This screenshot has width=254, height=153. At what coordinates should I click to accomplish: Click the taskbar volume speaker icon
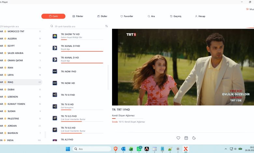pyautogui.click(x=235, y=149)
